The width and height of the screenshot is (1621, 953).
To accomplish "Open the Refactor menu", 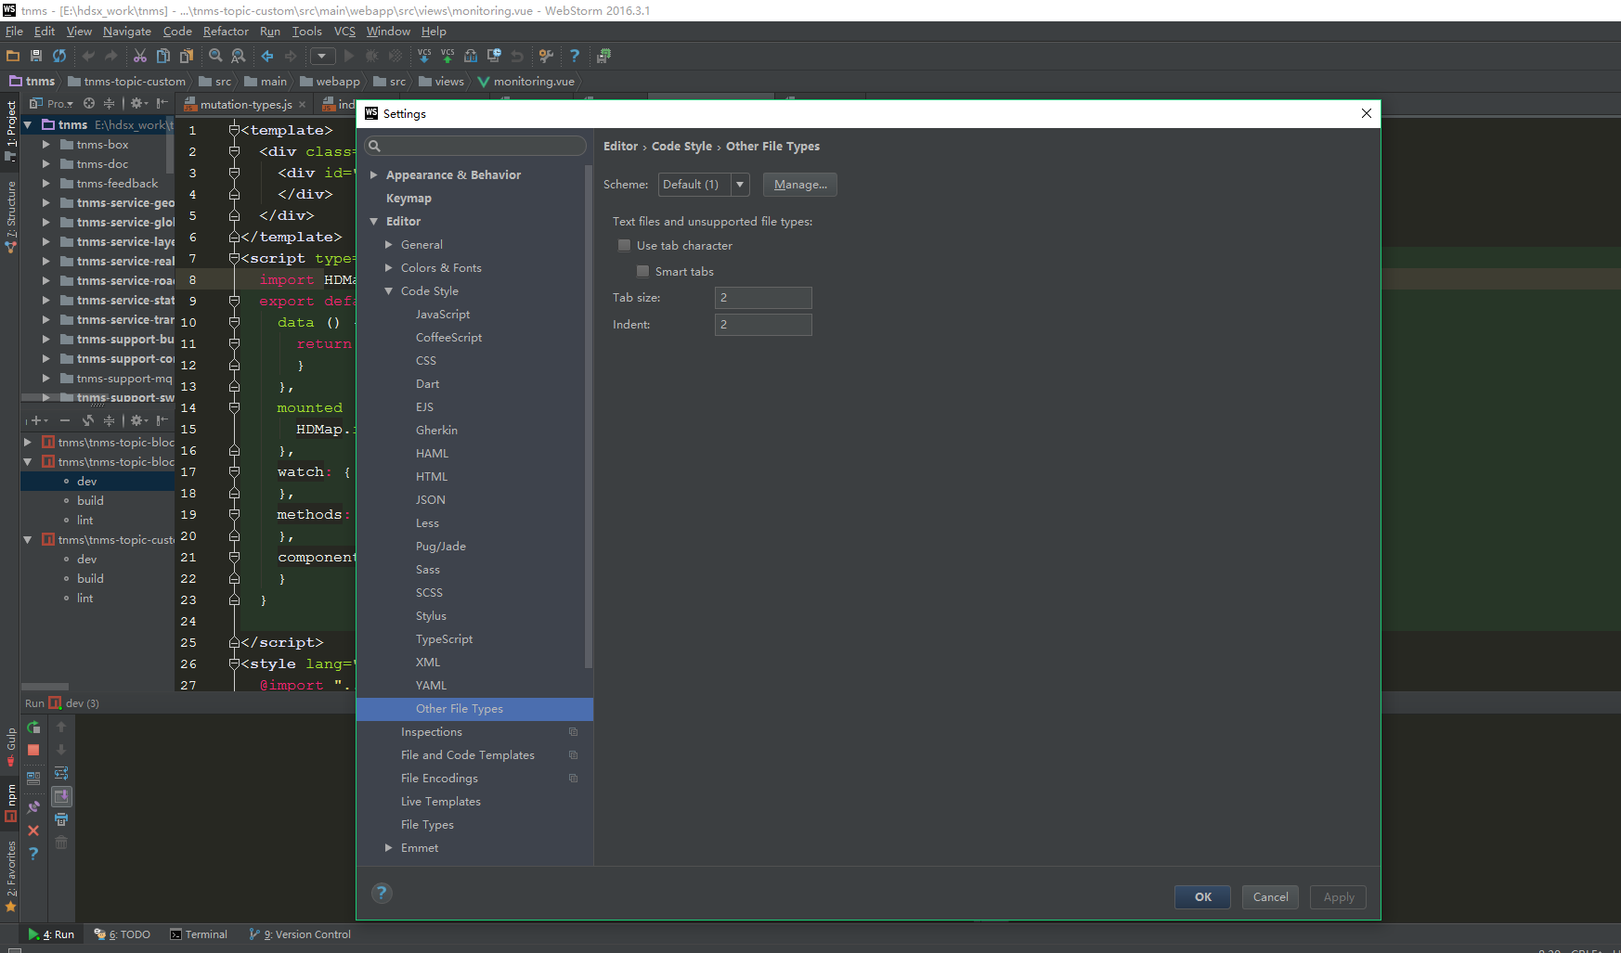I will pyautogui.click(x=226, y=31).
